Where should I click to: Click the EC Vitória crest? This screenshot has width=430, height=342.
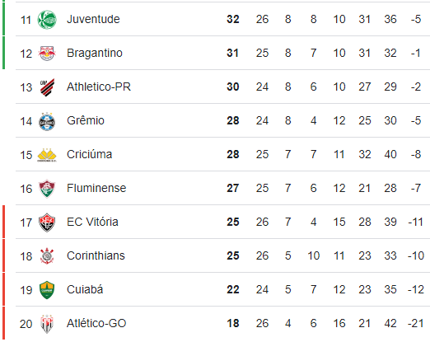pyautogui.click(x=47, y=223)
